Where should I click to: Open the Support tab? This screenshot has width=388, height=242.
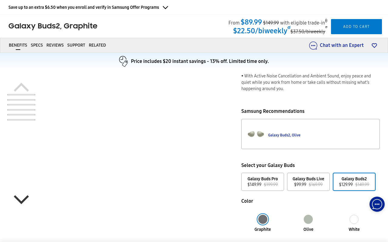pyautogui.click(x=76, y=45)
